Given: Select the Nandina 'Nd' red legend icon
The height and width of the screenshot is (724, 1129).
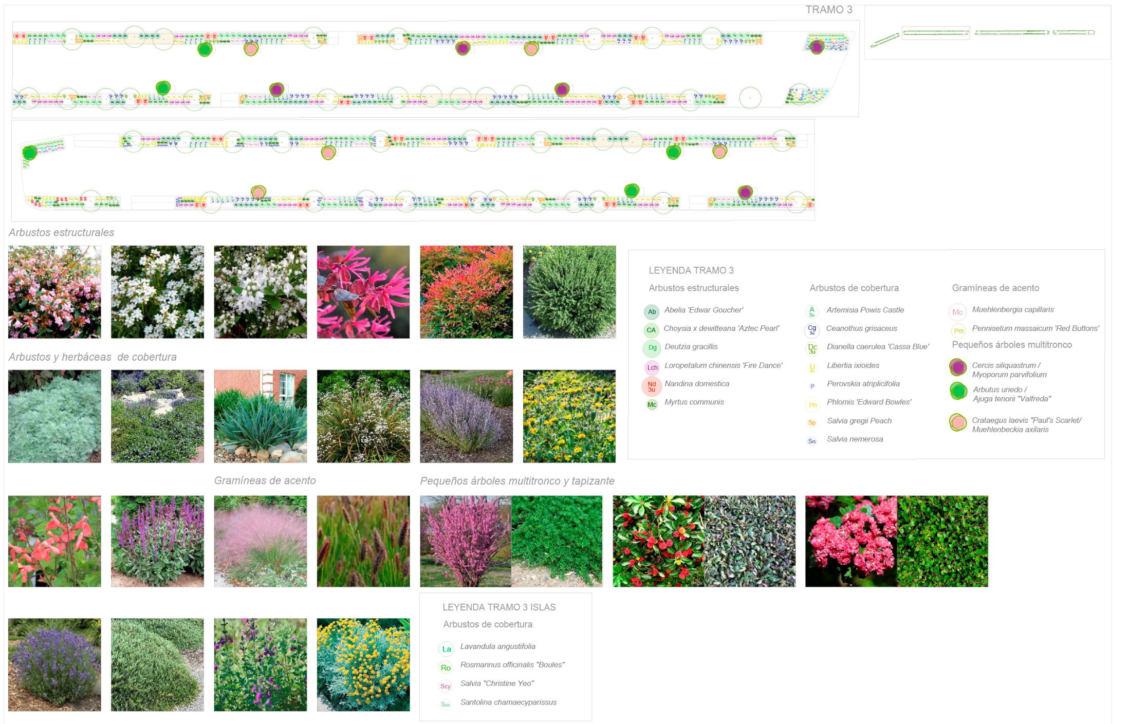Looking at the screenshot, I should [652, 386].
